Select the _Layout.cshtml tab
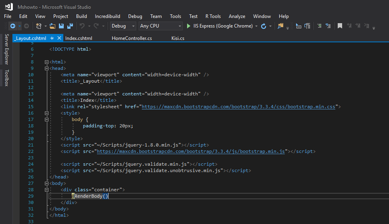 (30, 38)
